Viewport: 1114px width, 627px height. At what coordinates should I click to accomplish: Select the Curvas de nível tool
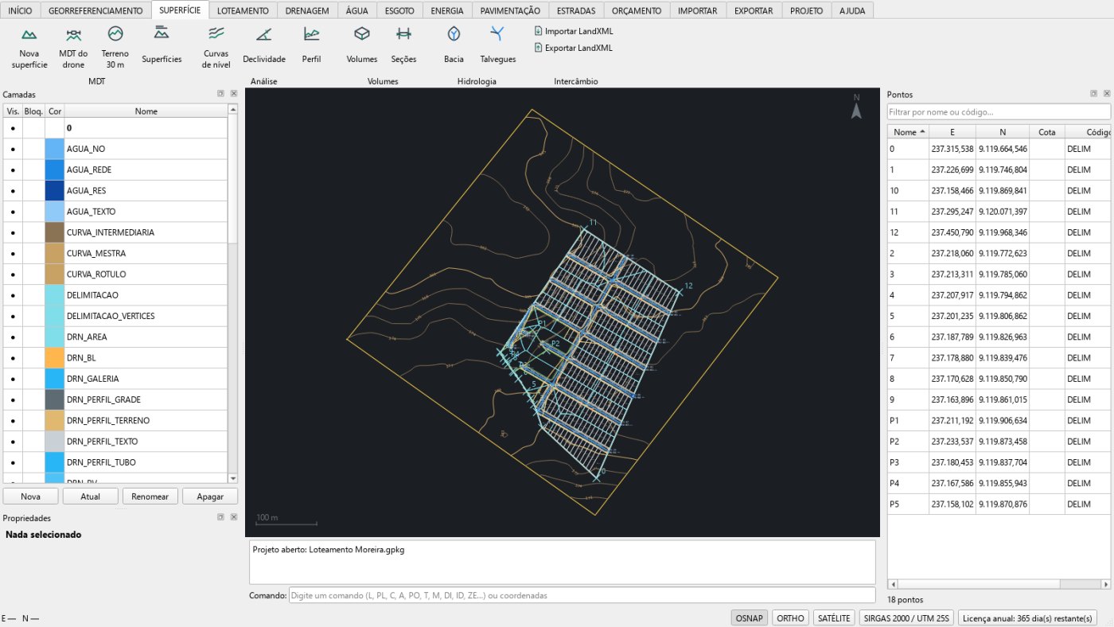coord(216,47)
